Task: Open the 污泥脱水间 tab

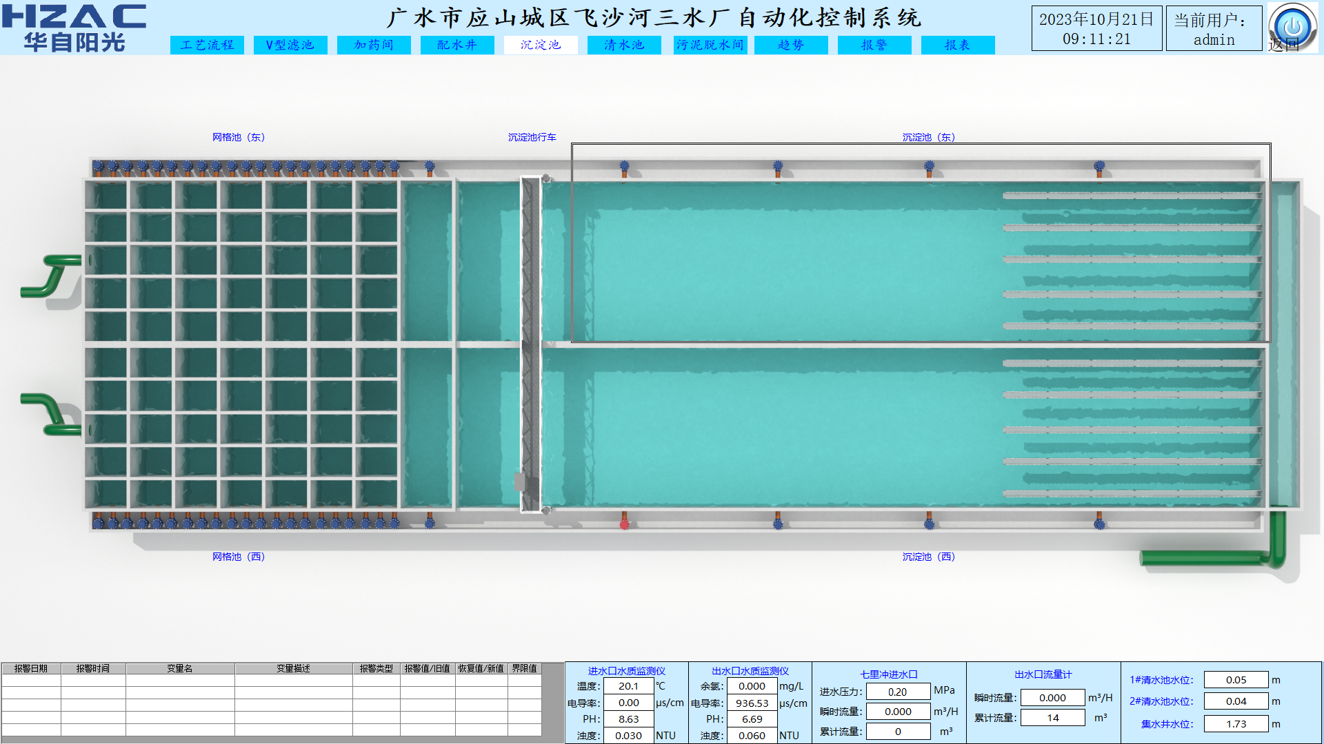Action: 710,45
